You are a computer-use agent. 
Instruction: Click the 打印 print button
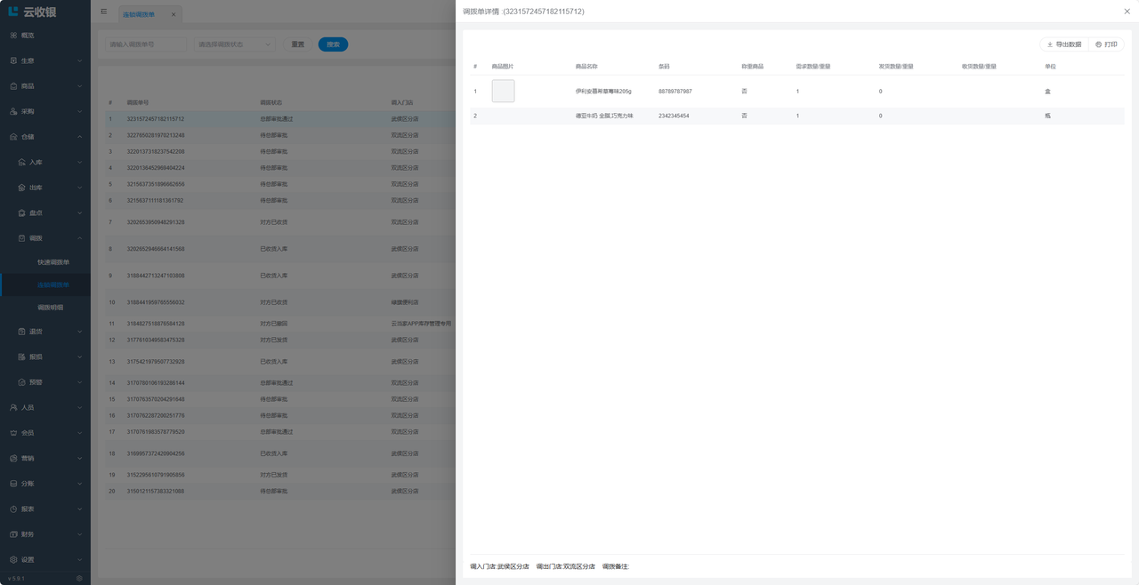pyautogui.click(x=1106, y=44)
